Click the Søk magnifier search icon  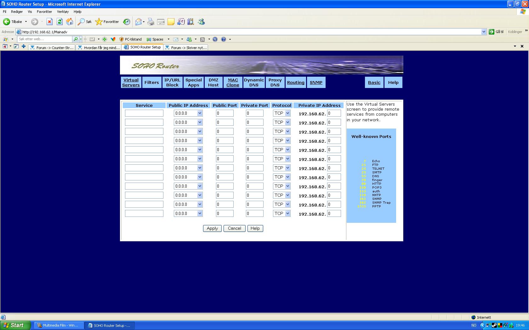pos(81,22)
